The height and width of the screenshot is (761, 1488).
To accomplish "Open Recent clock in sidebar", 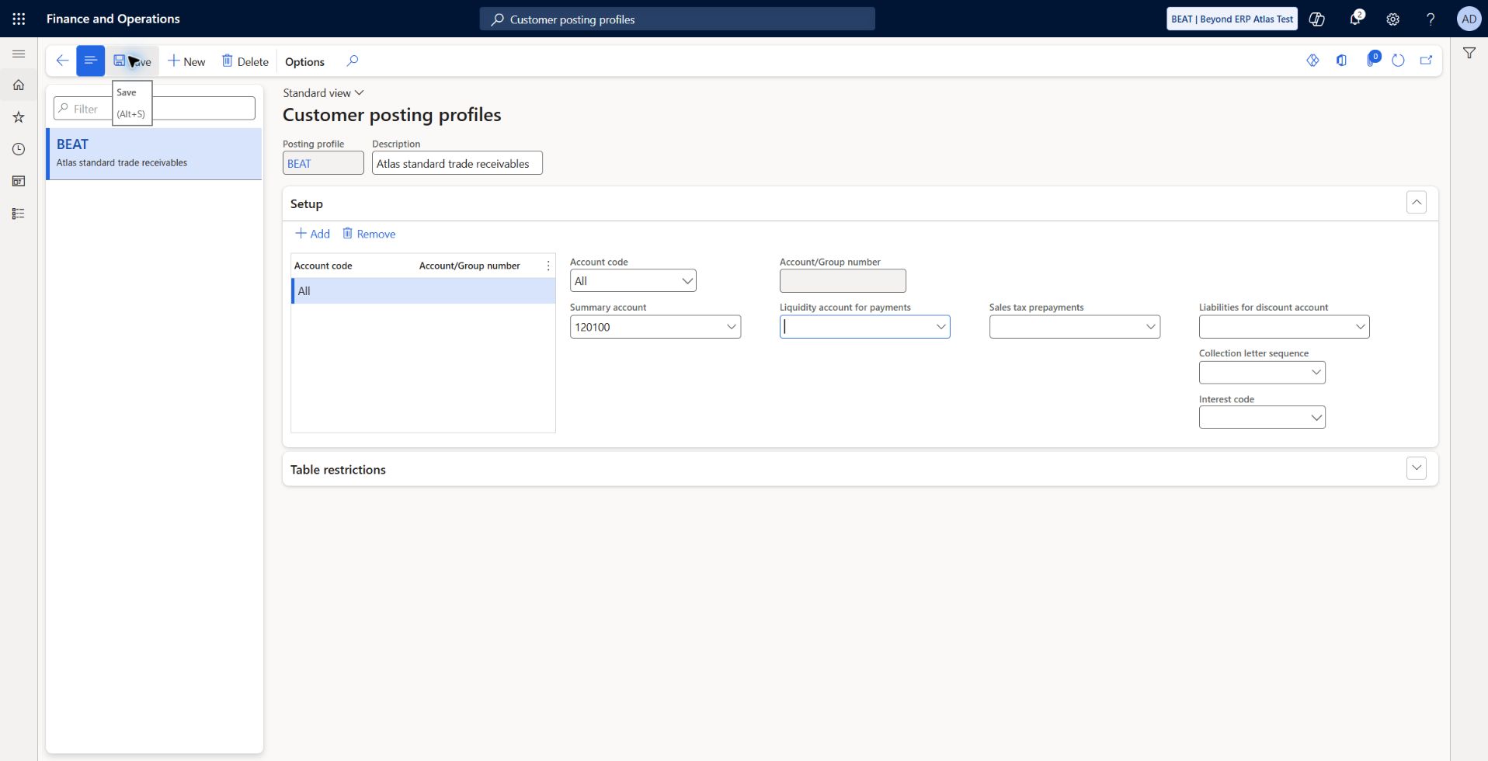I will point(19,149).
